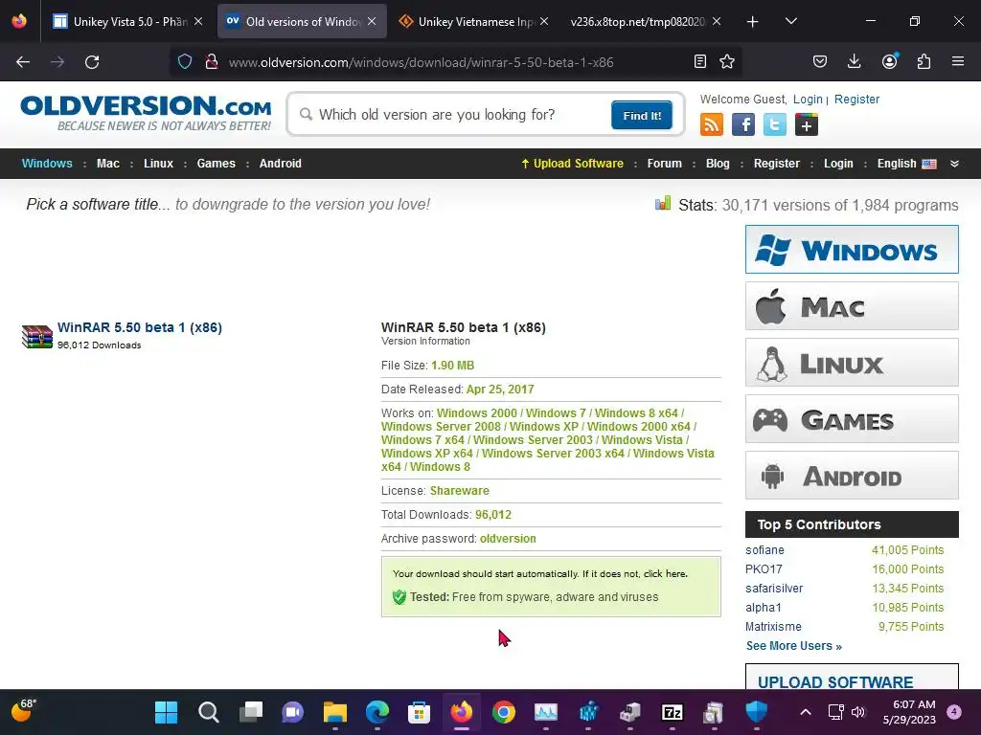Open OldVersion Twitter icon

click(x=774, y=124)
